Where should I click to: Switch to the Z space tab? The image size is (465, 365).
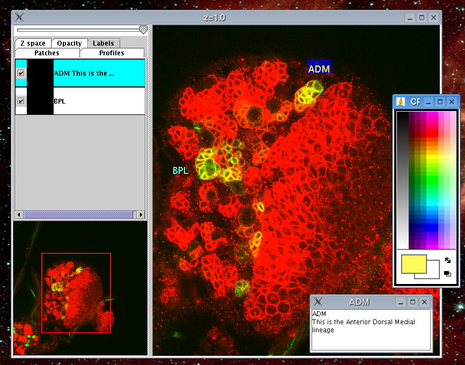(x=33, y=43)
